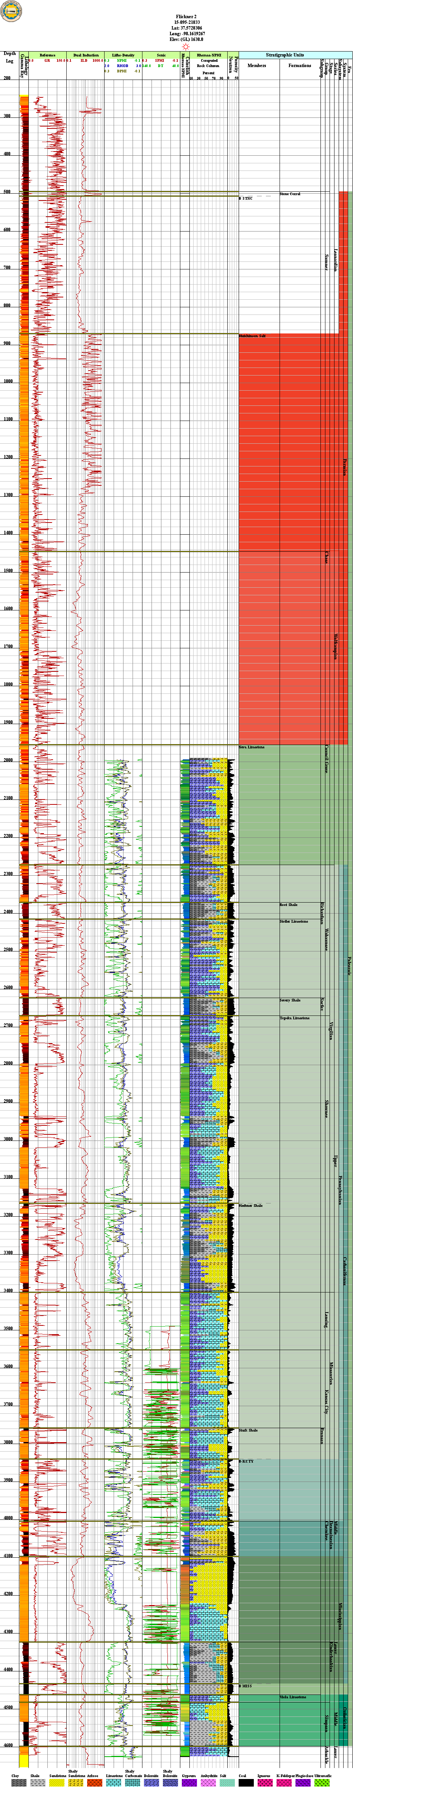
Task: Click the Shaly Sandstone legend pattern icon
Action: tap(76, 1782)
